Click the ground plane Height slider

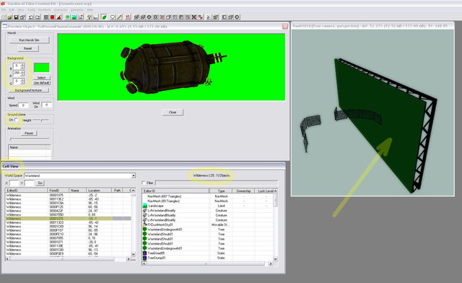point(41,120)
